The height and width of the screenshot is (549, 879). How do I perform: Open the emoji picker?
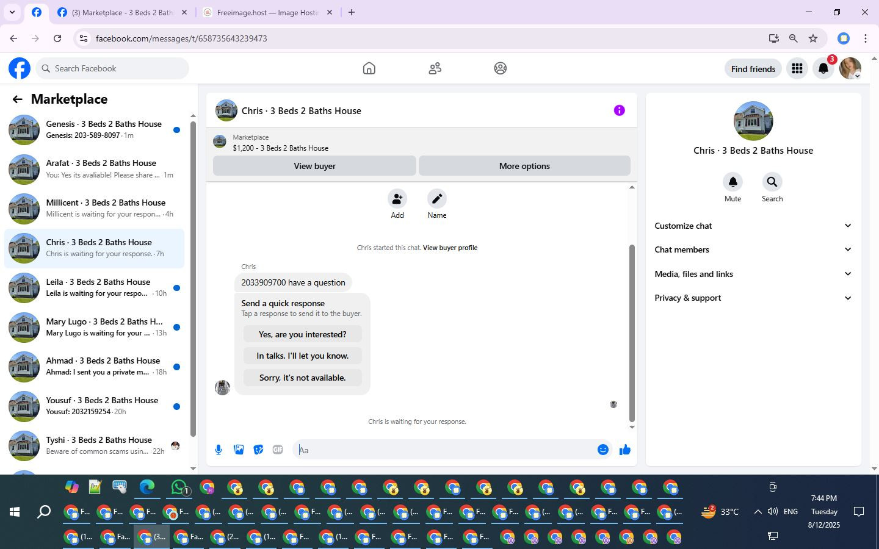pos(602,450)
